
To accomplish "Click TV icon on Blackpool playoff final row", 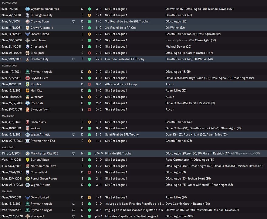I will point(73,217).
